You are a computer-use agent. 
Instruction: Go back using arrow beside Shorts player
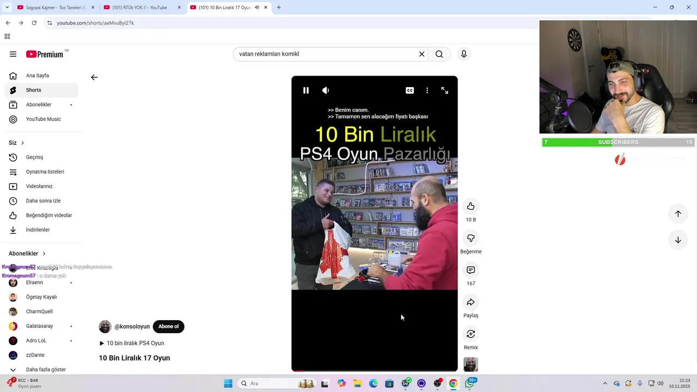tap(94, 77)
